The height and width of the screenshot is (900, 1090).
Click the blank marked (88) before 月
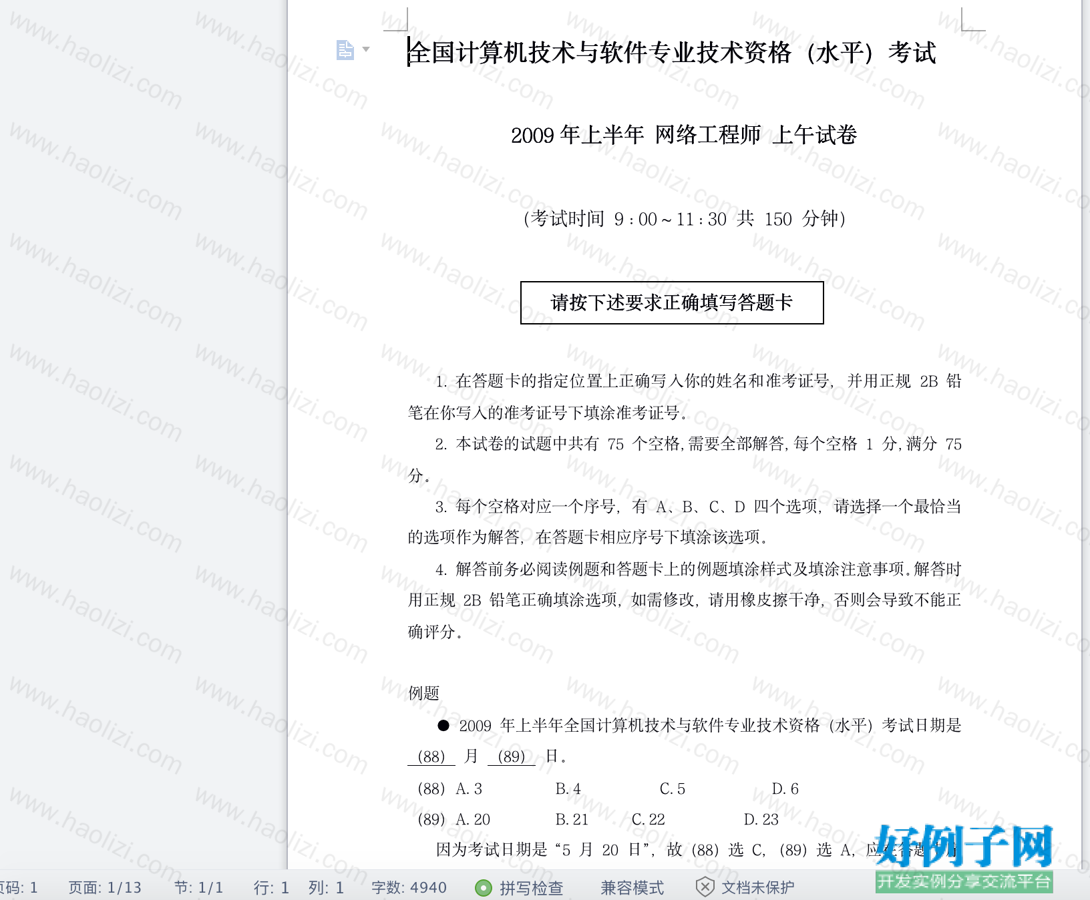click(431, 756)
